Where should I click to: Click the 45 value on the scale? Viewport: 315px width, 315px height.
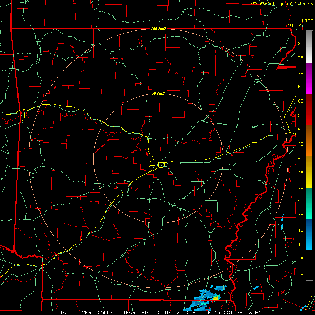[301, 144]
